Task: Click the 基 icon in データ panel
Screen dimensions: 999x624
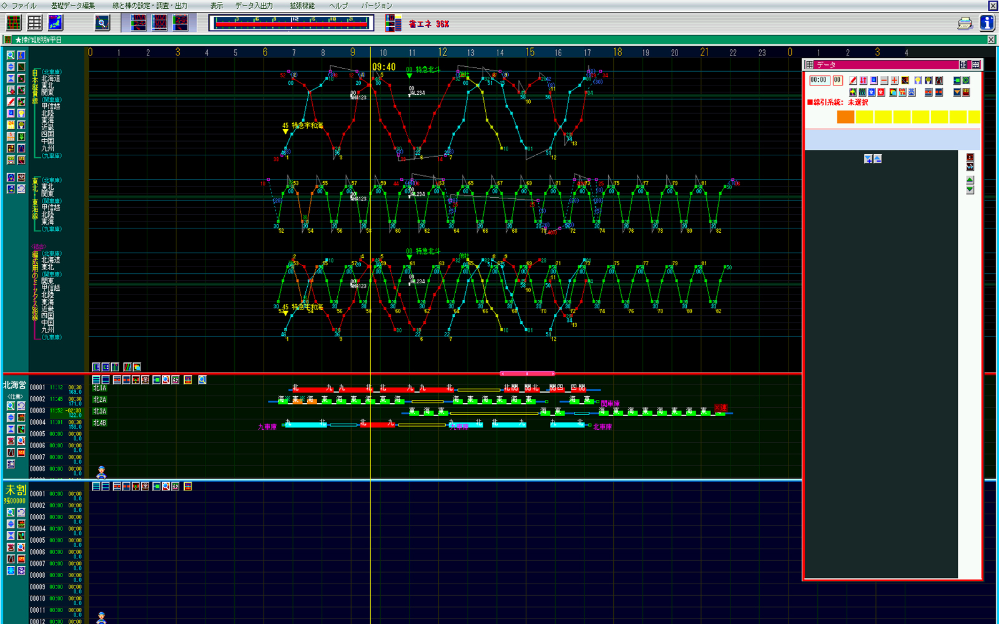Action: [912, 92]
